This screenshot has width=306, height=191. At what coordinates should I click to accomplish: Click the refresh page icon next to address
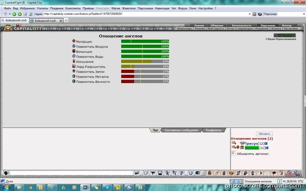[x=31, y=14]
